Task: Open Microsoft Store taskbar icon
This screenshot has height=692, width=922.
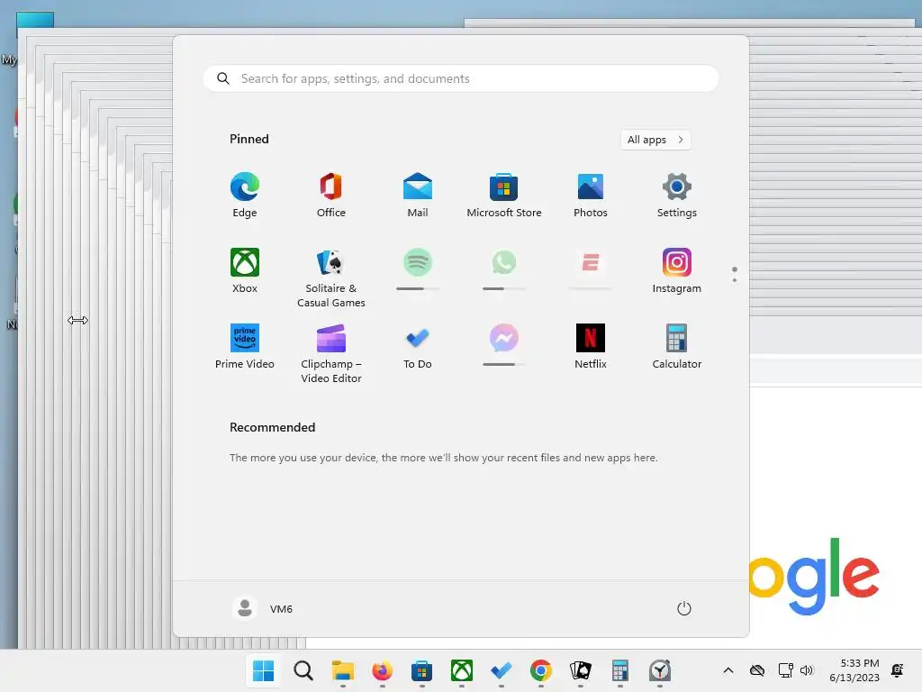Action: click(x=421, y=670)
